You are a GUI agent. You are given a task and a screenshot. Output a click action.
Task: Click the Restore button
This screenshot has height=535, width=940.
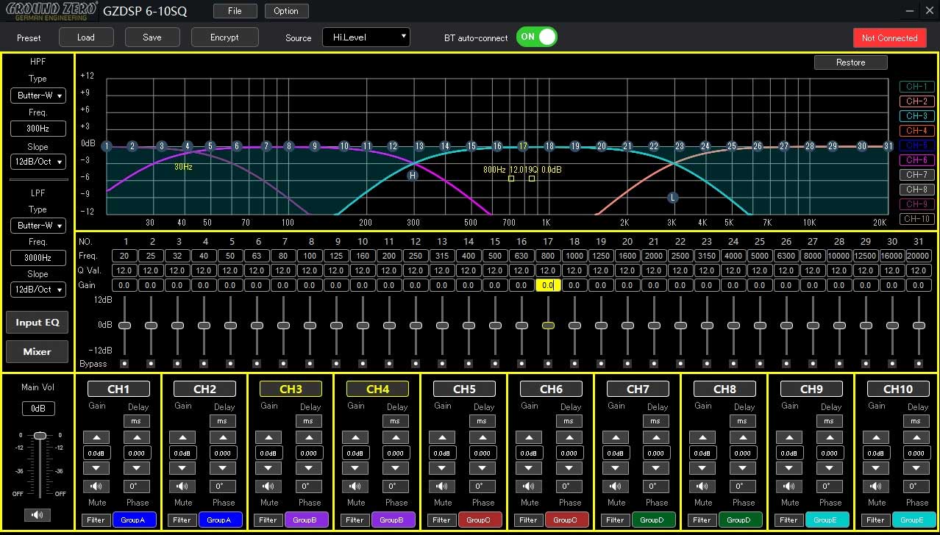click(850, 62)
